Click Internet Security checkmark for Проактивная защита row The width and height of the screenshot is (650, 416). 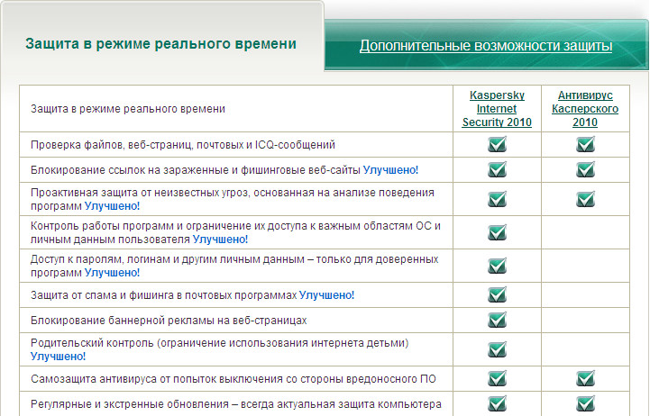tap(497, 199)
